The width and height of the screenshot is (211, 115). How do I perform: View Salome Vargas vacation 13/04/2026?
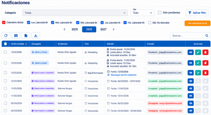click(x=191, y=96)
